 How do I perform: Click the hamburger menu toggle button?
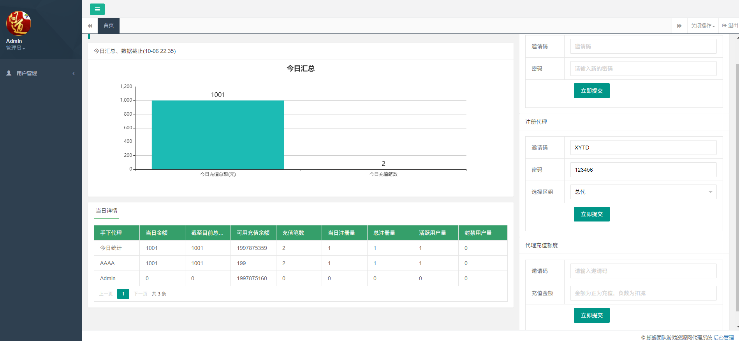point(97,9)
